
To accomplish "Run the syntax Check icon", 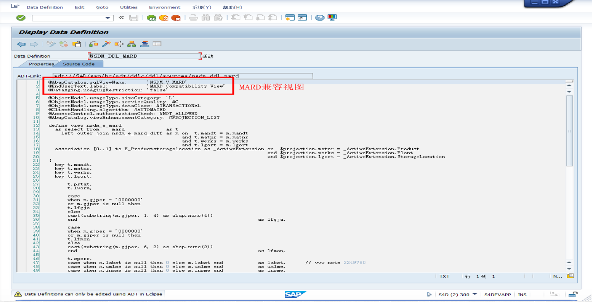I will click(x=93, y=44).
